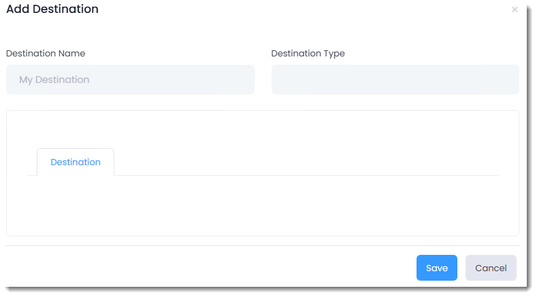The width and height of the screenshot is (537, 297).
Task: Switch to the Destination tab
Action: [76, 162]
